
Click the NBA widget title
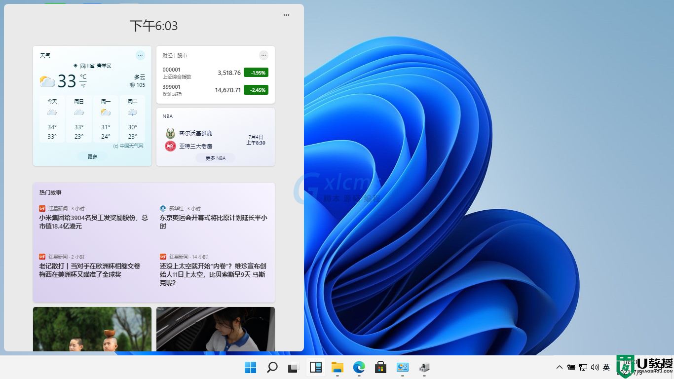[168, 116]
